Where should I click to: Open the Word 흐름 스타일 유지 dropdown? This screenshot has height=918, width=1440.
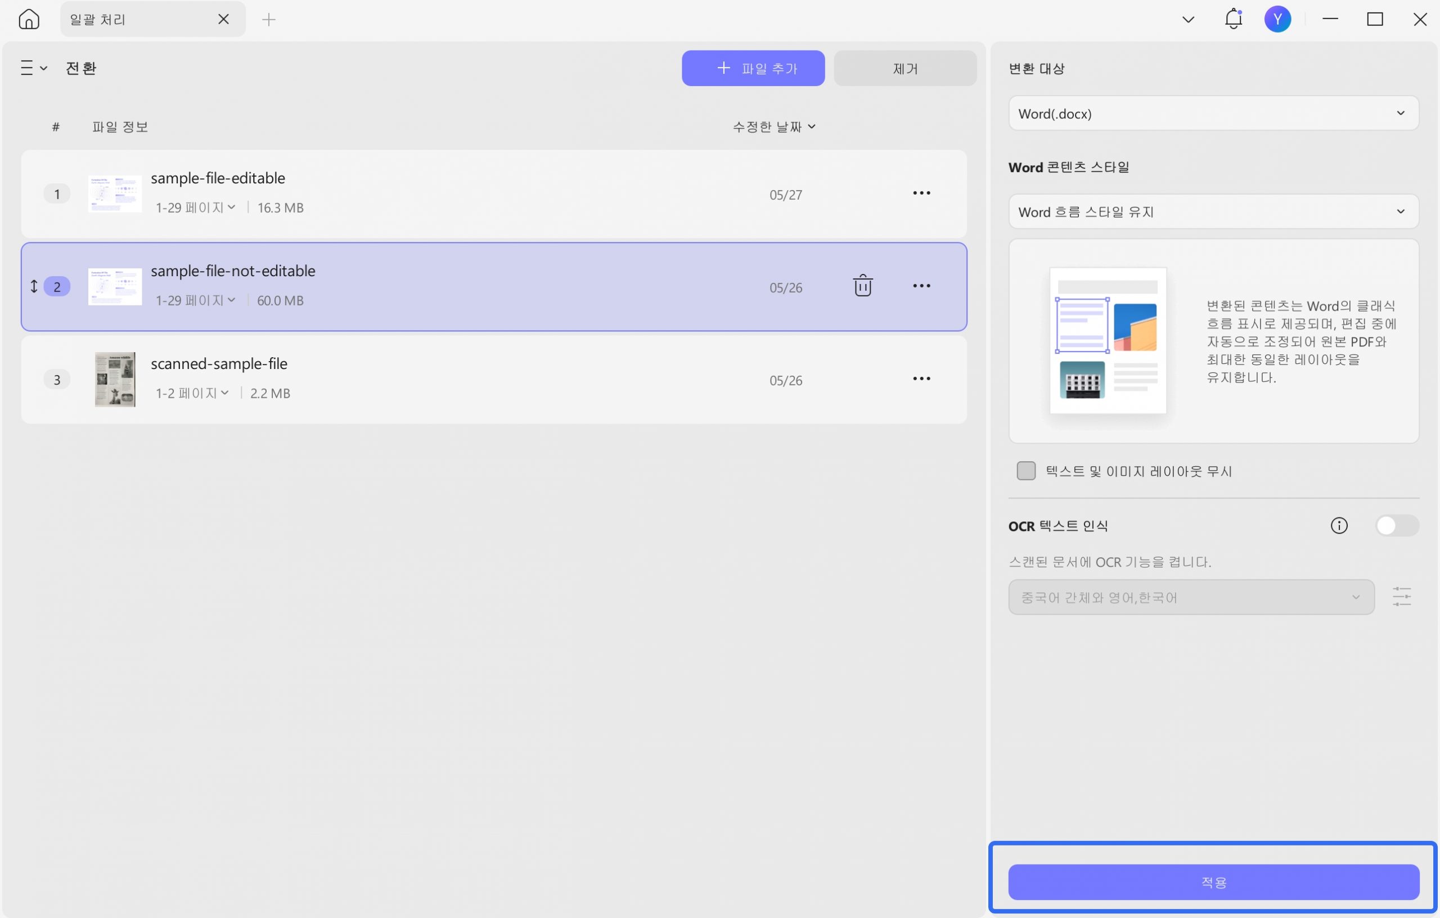[1213, 211]
